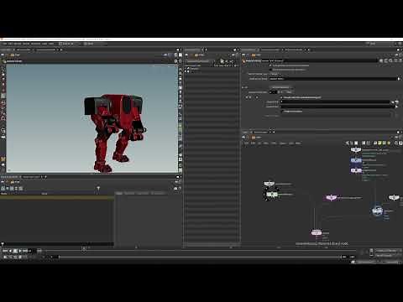This screenshot has width=403, height=302.
Task: Select the upper pink node in network
Action: click(x=331, y=198)
